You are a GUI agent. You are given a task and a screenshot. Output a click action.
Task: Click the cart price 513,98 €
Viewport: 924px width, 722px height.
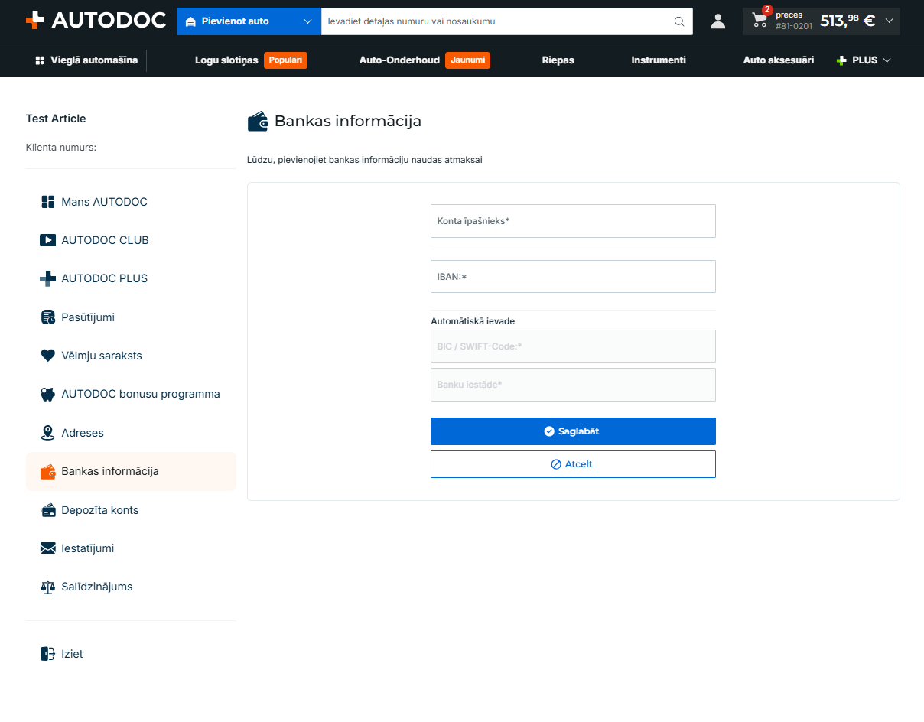pyautogui.click(x=848, y=21)
